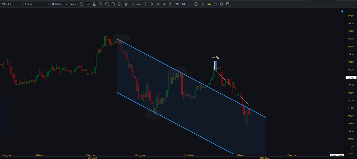Open the AUD/JPY symbol dropdown
Image resolution: width=357 pixels, height=159 pixels.
click(12, 4)
